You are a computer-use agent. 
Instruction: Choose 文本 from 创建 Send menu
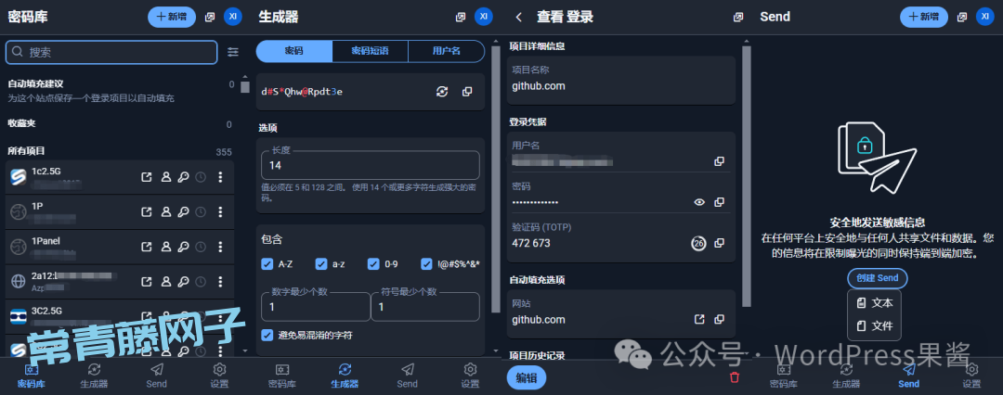875,302
